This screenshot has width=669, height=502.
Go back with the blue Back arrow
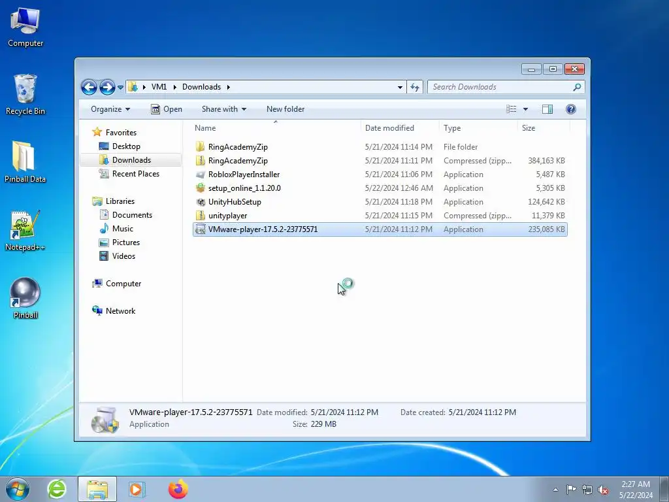pyautogui.click(x=89, y=87)
